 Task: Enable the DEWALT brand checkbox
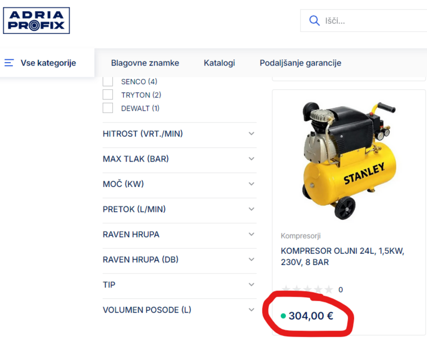(x=108, y=108)
